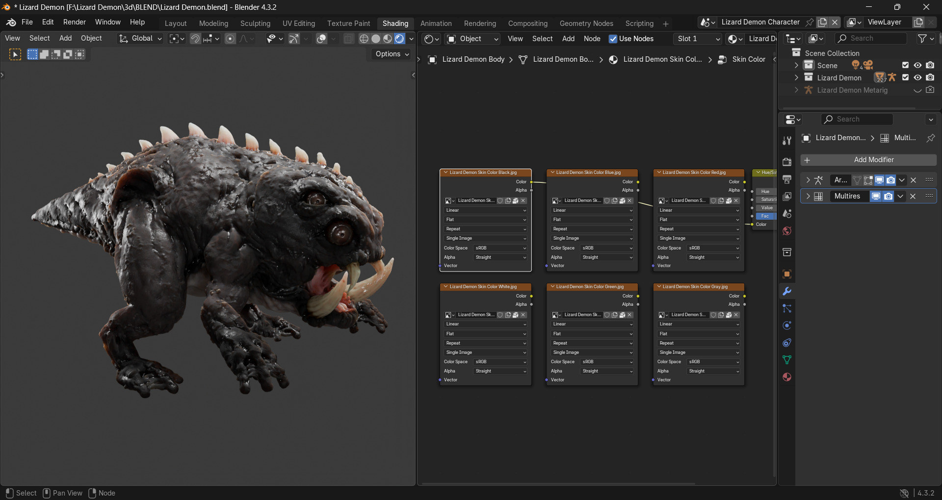Disable Lizard Demon collection in renders
942x500 pixels.
click(930, 77)
